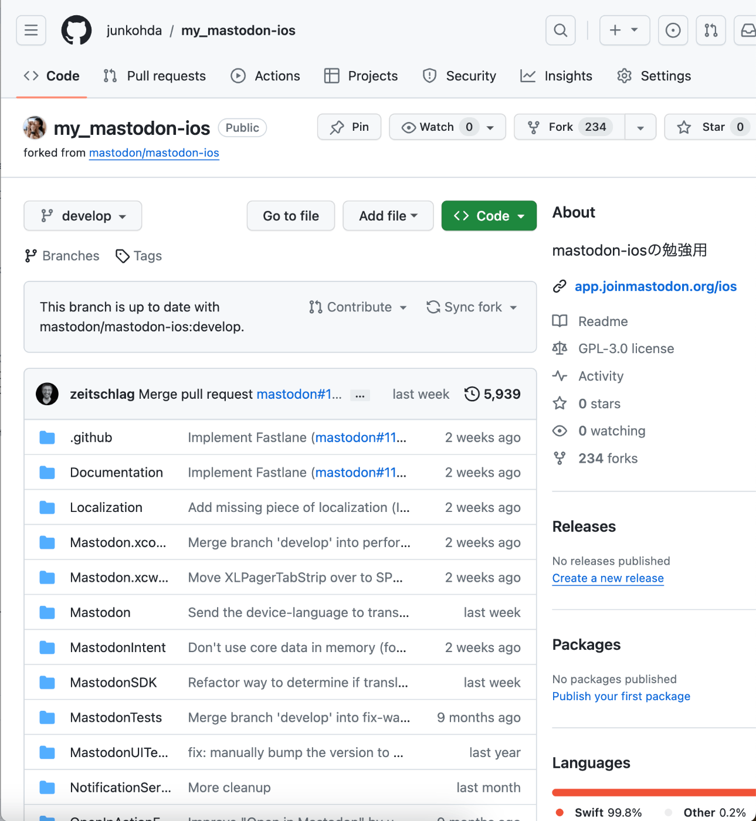Click 'Move XLPagerTabStrip over to SP…' commit
756x821 pixels.
click(x=296, y=578)
